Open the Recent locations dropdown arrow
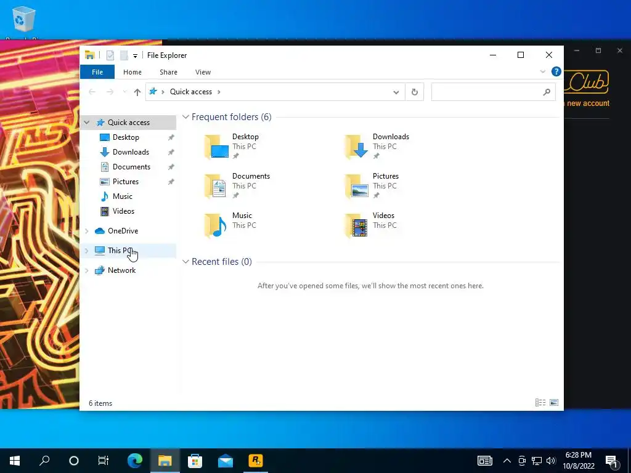This screenshot has height=473, width=631. (124, 92)
